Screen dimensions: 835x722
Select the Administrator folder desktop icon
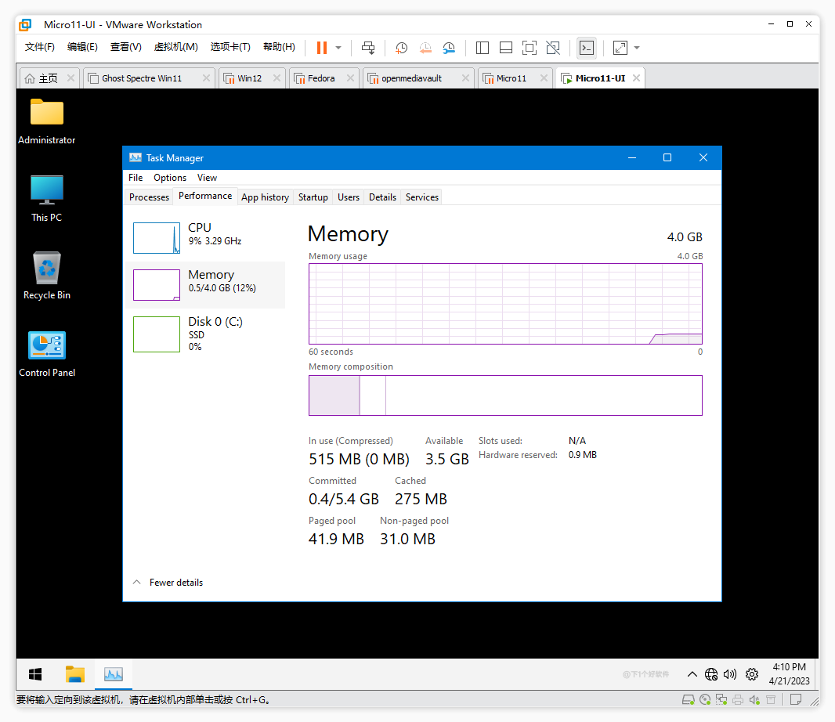coord(47,122)
